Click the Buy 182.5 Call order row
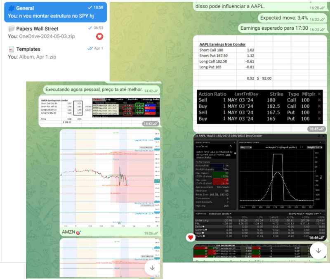This screenshot has height=279, width=330. (260, 106)
